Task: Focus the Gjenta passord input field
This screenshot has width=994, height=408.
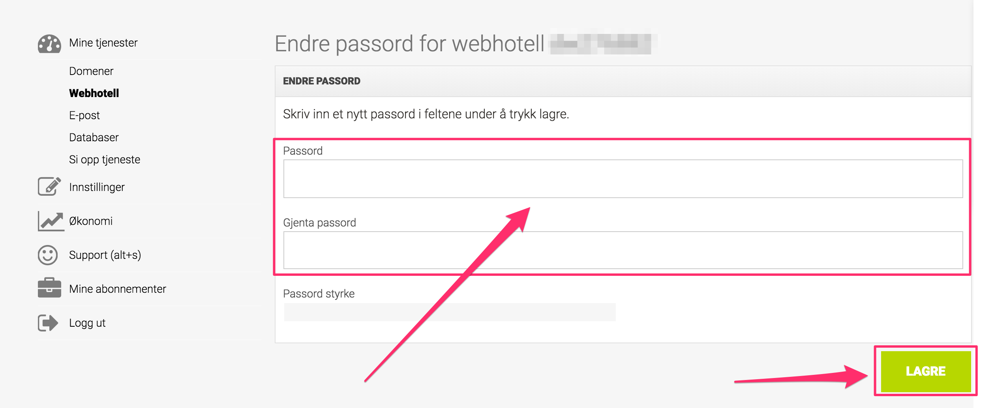Action: click(x=623, y=250)
